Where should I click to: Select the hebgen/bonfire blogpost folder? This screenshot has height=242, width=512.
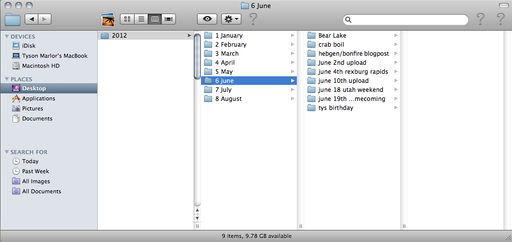coord(352,54)
